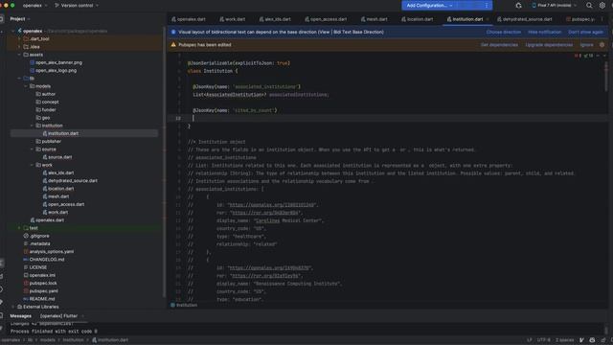This screenshot has height=345, width=613.
Task: Click the gear icon in the Pubspec notification bar
Action: tap(602, 45)
